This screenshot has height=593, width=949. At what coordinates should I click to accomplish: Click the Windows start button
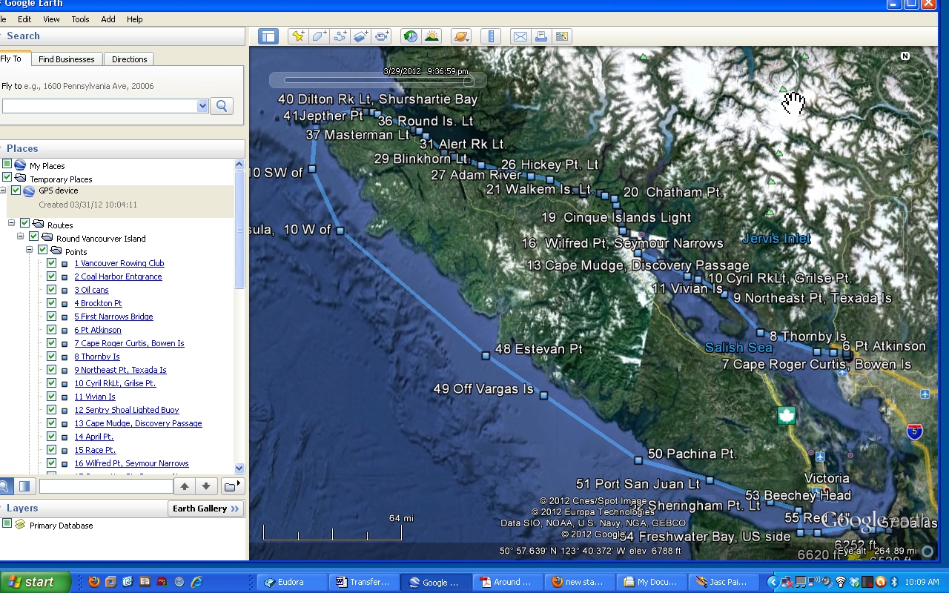coord(35,582)
